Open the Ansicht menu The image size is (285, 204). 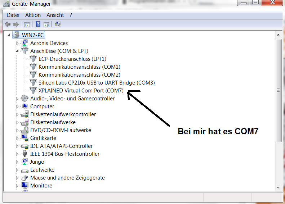click(55, 15)
